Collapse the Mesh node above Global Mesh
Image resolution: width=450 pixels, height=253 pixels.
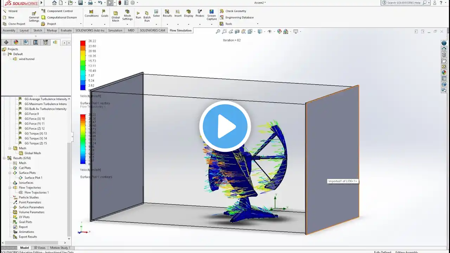(x=10, y=148)
